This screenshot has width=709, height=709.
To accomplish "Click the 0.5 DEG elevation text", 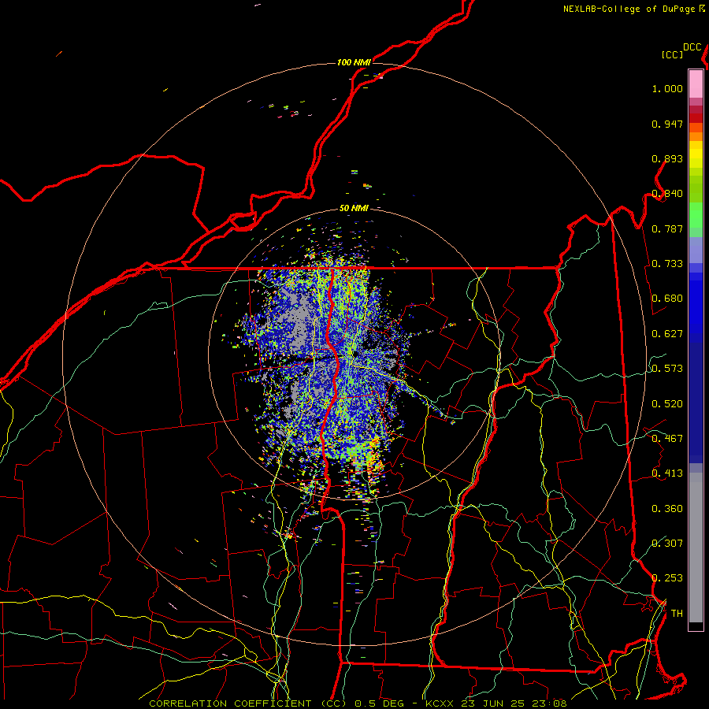I will point(379,703).
